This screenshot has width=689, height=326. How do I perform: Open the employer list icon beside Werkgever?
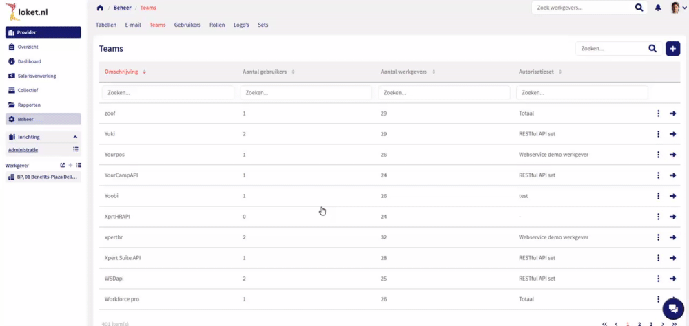point(79,165)
